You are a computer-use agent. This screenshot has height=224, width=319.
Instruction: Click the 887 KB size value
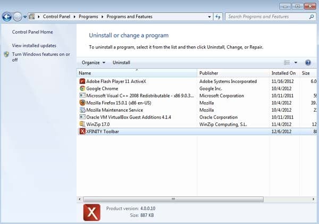147,215
